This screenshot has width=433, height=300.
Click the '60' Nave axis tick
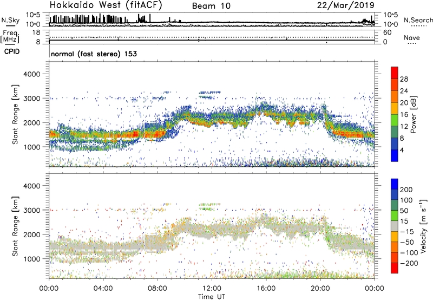[x=387, y=32]
